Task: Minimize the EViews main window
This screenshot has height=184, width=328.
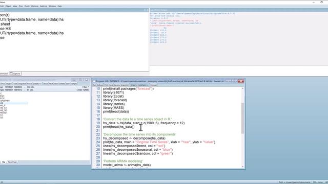Action: [314, 2]
